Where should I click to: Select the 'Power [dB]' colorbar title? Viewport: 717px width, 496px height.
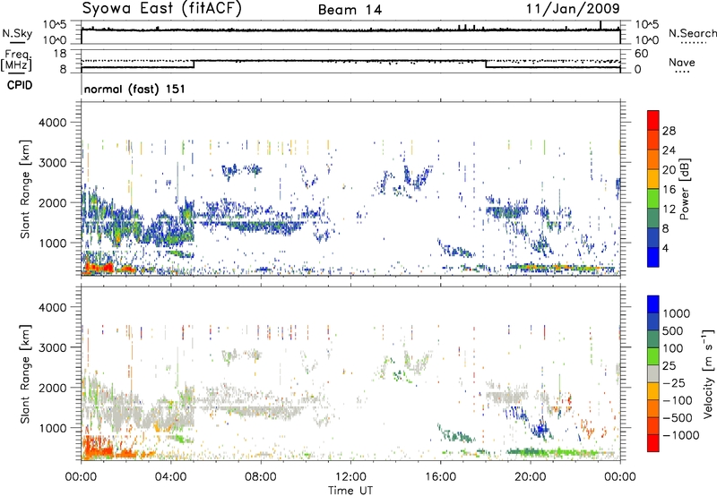[684, 189]
